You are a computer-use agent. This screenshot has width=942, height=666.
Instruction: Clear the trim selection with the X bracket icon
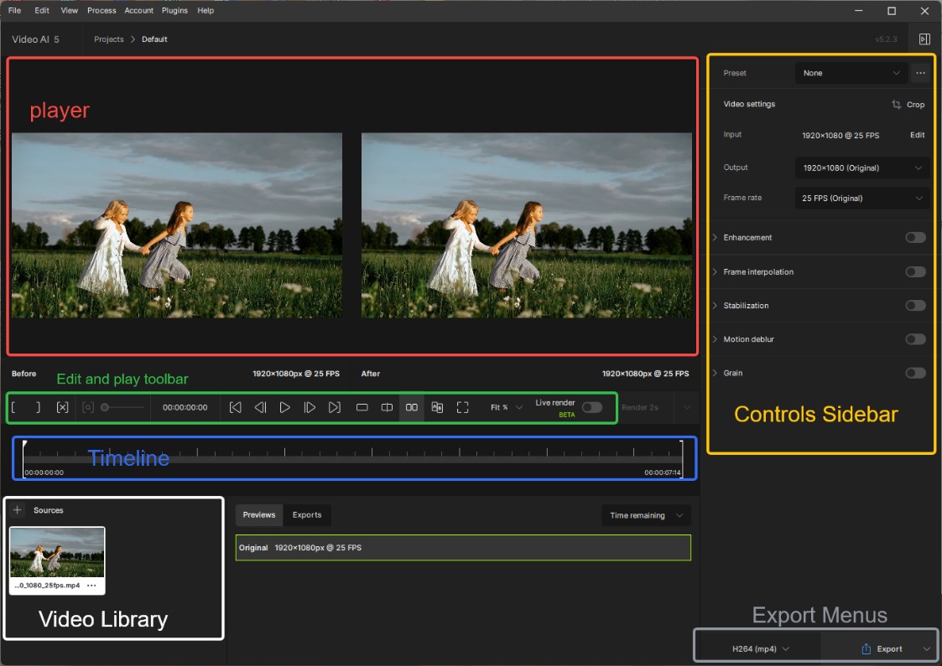[62, 407]
